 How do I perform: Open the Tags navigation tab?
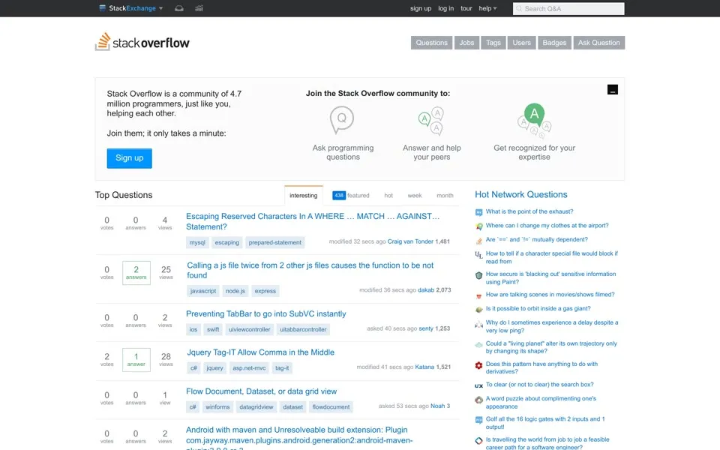(493, 43)
